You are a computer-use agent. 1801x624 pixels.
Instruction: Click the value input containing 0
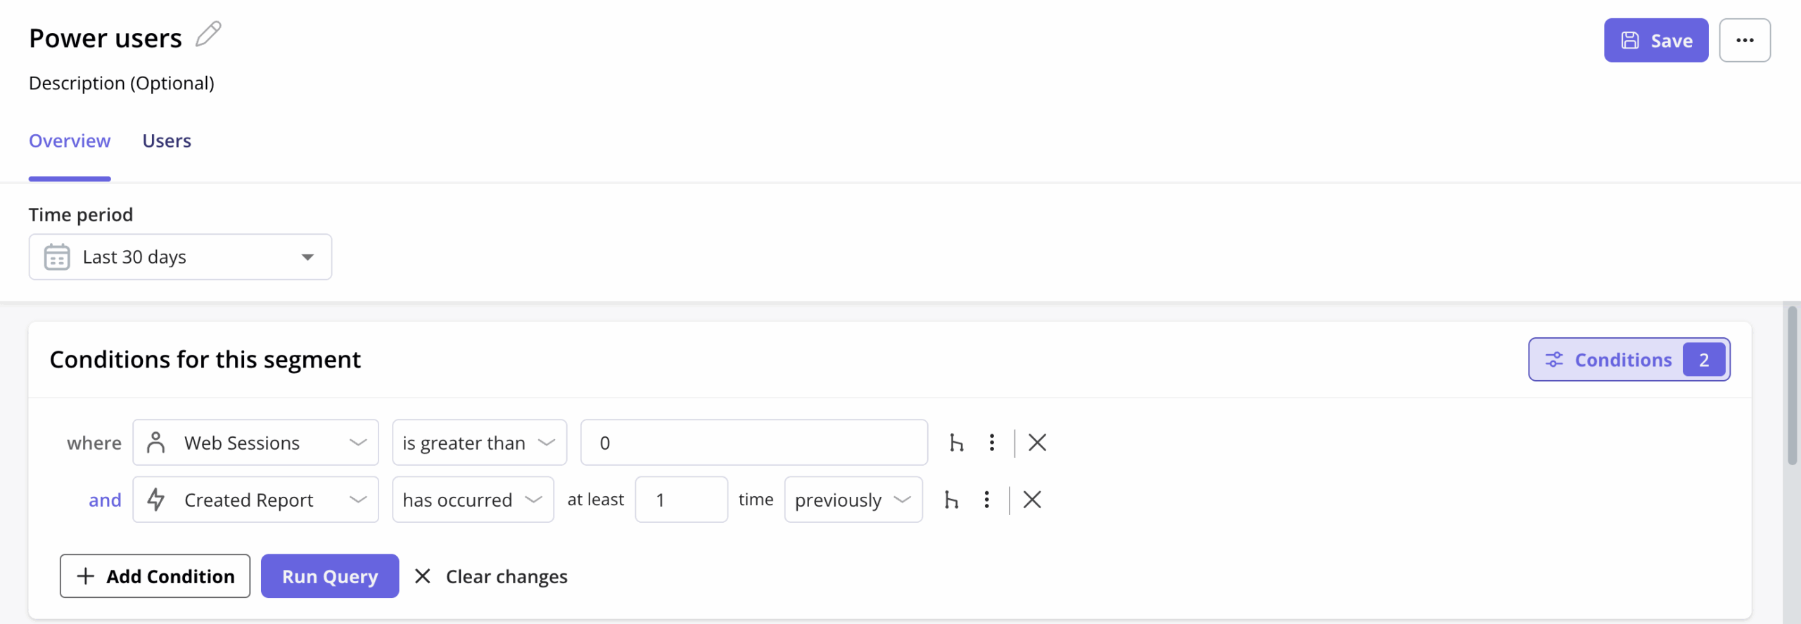click(x=753, y=442)
